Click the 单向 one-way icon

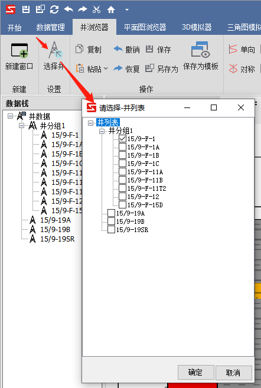pyautogui.click(x=233, y=49)
